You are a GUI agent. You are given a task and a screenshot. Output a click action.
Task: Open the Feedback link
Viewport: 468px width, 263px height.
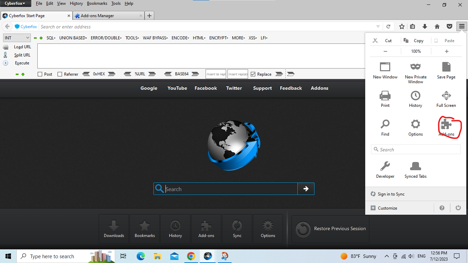[291, 88]
